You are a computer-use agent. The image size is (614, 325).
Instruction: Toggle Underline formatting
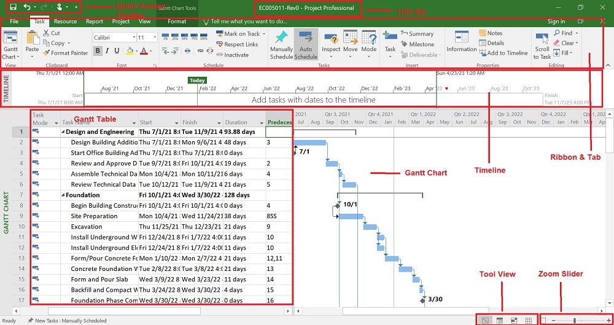tap(117, 50)
